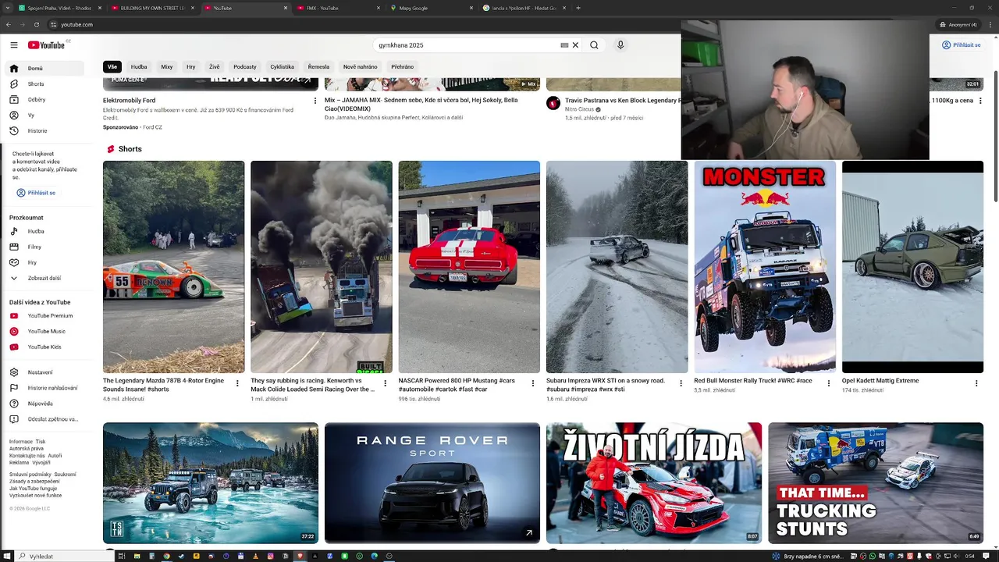
Task: Play the Red Bull Monster truck short
Action: 765,267
